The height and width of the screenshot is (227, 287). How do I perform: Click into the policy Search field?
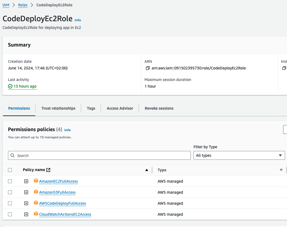pos(99,155)
